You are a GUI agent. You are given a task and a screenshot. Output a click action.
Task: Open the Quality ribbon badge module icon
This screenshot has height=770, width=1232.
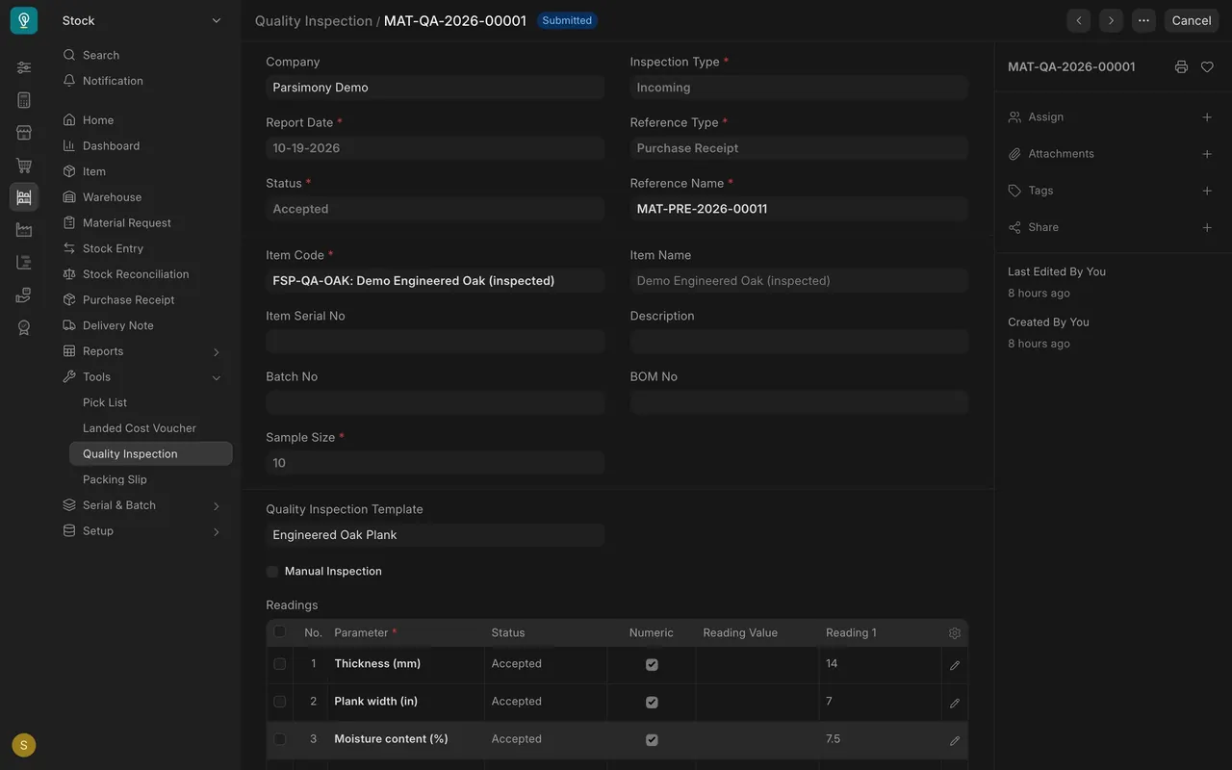[x=24, y=327]
